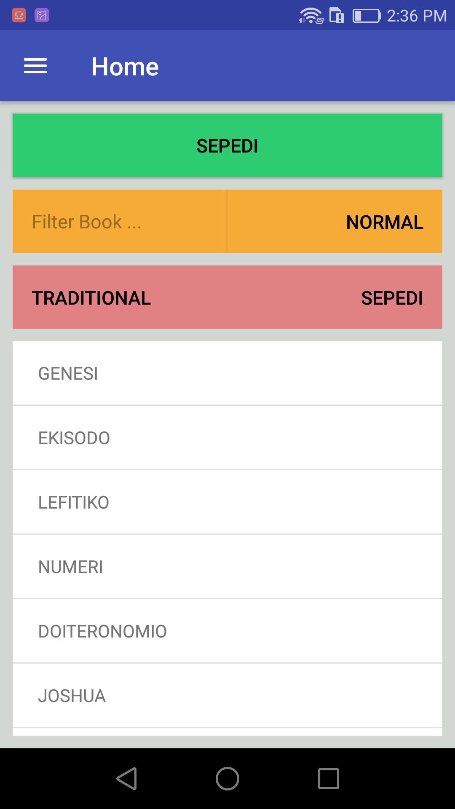Open the EKISODO book

[x=227, y=438]
